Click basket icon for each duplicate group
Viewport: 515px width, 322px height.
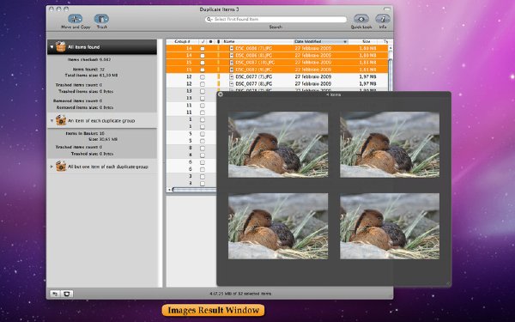pos(61,120)
